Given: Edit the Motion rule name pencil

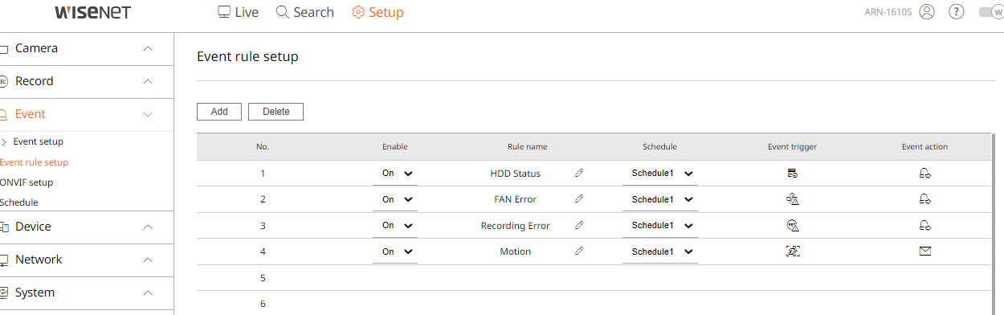Looking at the screenshot, I should 579,251.
